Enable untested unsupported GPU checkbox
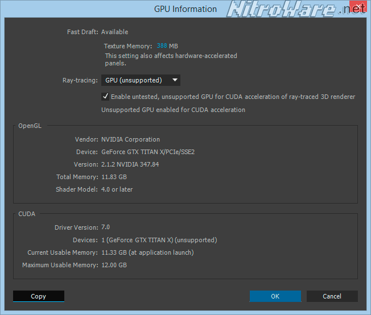The height and width of the screenshot is (315, 371). (x=105, y=97)
